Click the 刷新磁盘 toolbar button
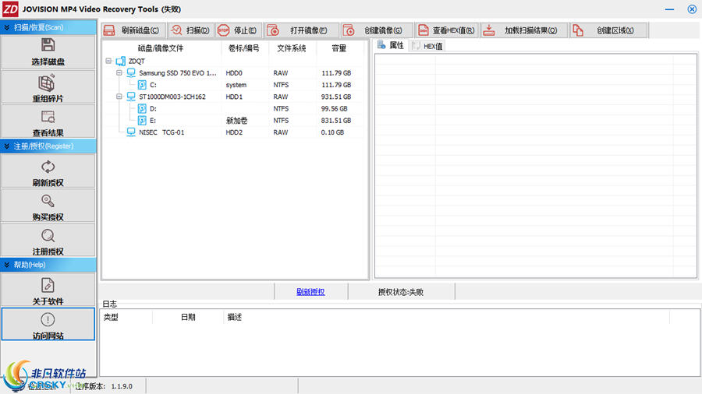Viewport: 702px width, 394px height. tap(133, 30)
